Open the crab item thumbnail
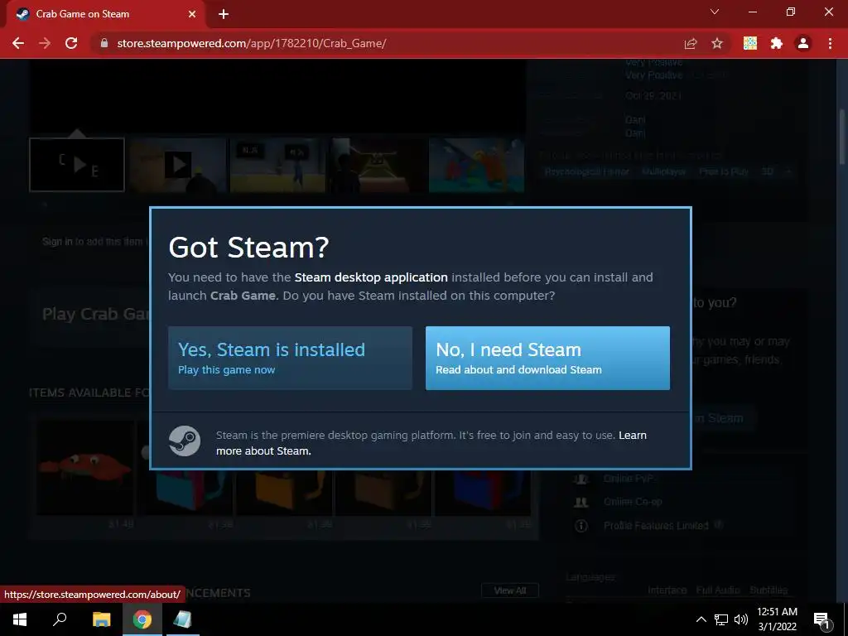 click(x=85, y=468)
